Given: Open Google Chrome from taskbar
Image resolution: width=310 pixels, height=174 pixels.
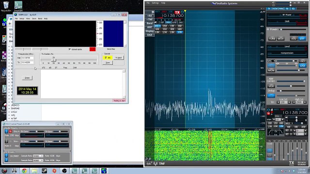Looking at the screenshot, I should tap(24, 171).
